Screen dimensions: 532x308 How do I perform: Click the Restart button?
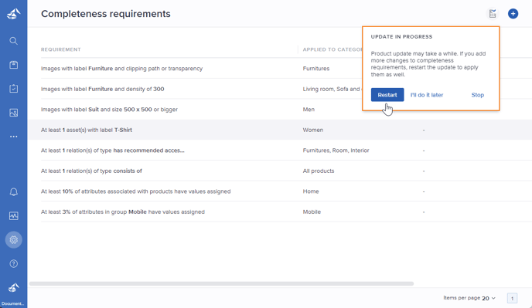(387, 95)
